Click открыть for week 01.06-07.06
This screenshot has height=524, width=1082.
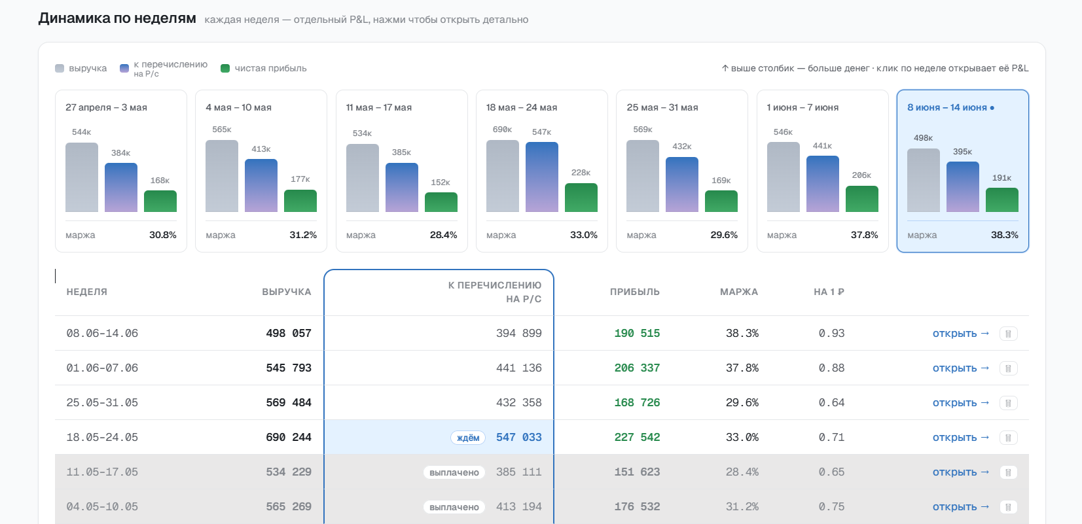tap(960, 368)
